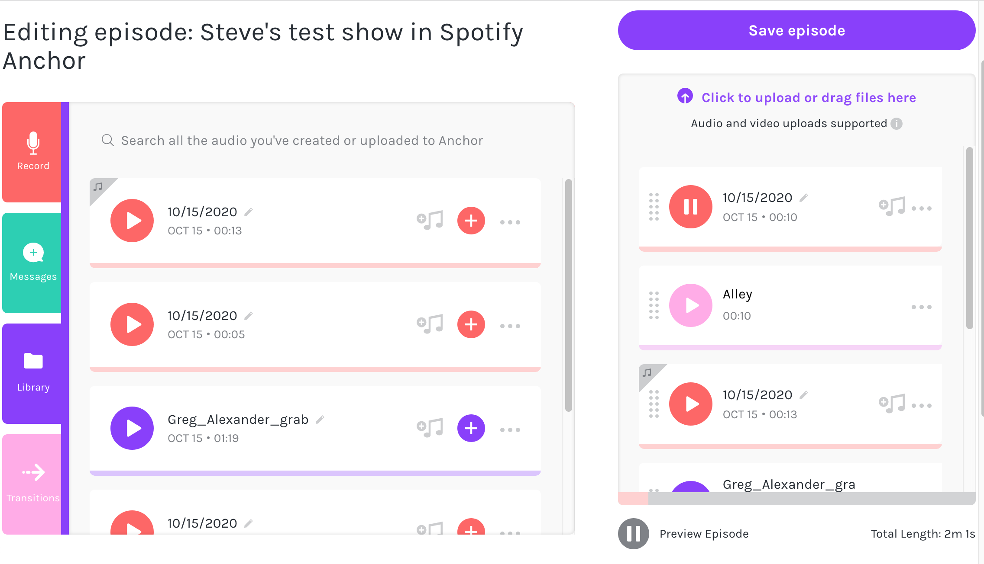Pause the Preview Episode playback
Screen dimensions: 984x564
point(634,534)
